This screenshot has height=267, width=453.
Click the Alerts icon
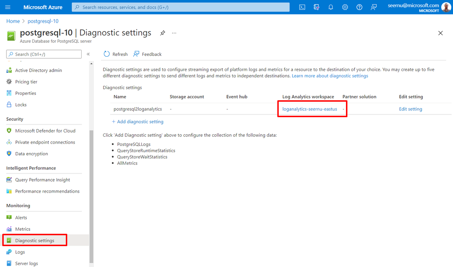pos(9,217)
